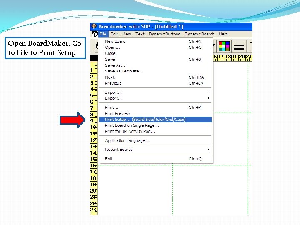Image resolution: width=300 pixels, height=225 pixels.
Task: Expand the Export submenu
Action: (155, 98)
